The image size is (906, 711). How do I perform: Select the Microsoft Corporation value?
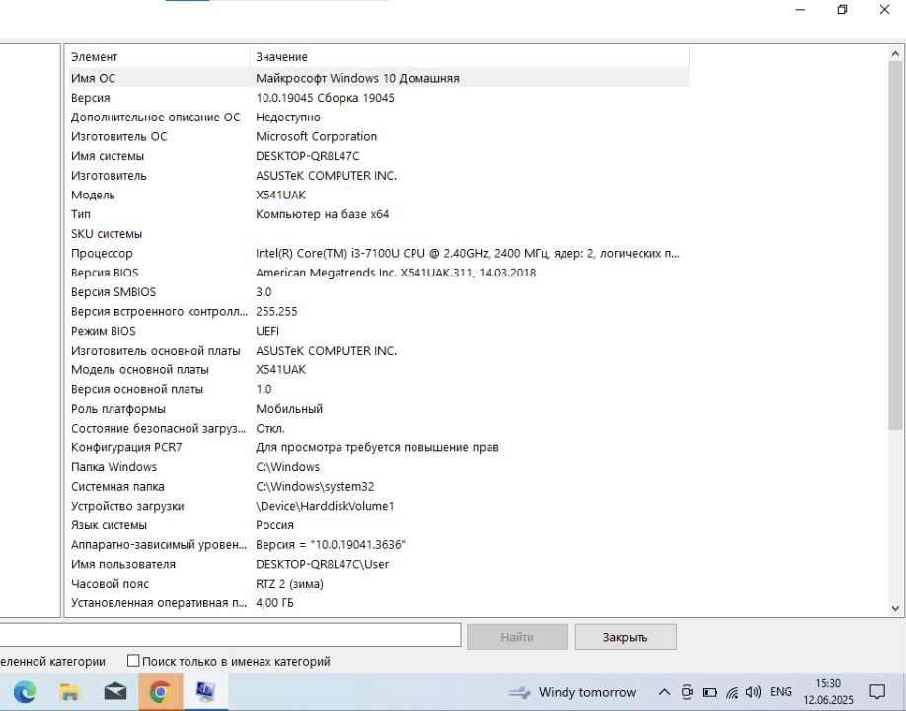317,136
